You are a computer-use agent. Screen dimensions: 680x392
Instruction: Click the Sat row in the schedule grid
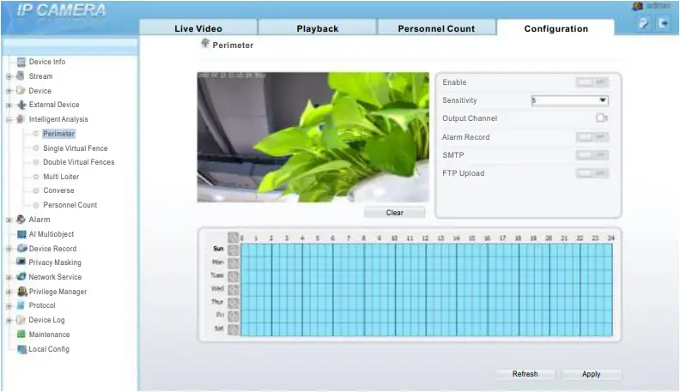pyautogui.click(x=427, y=329)
